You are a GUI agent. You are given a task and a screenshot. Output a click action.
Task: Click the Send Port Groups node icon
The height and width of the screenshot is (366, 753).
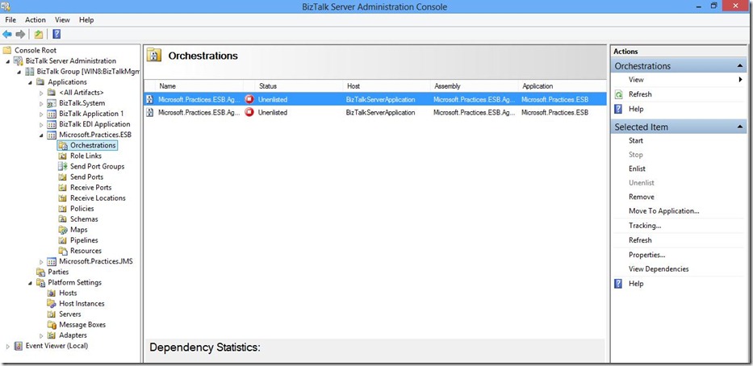62,166
